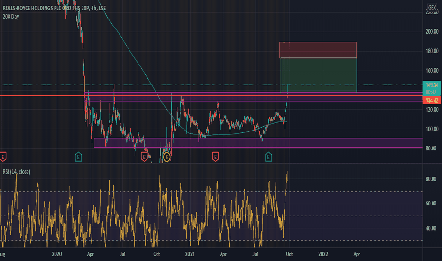The height and width of the screenshot is (261, 442).
Task: Select the green profit target zone of the position
Action: [x=319, y=75]
